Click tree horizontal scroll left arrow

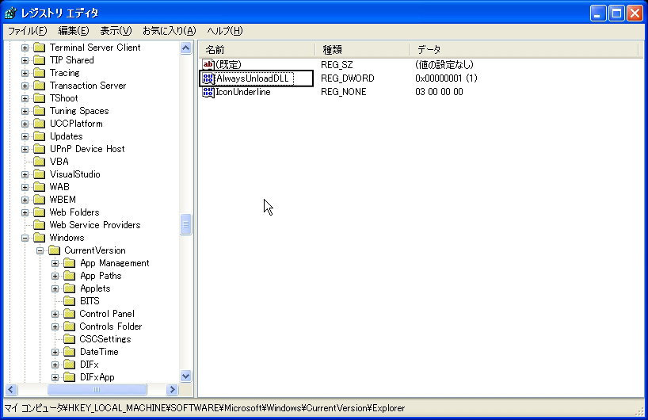(x=11, y=389)
